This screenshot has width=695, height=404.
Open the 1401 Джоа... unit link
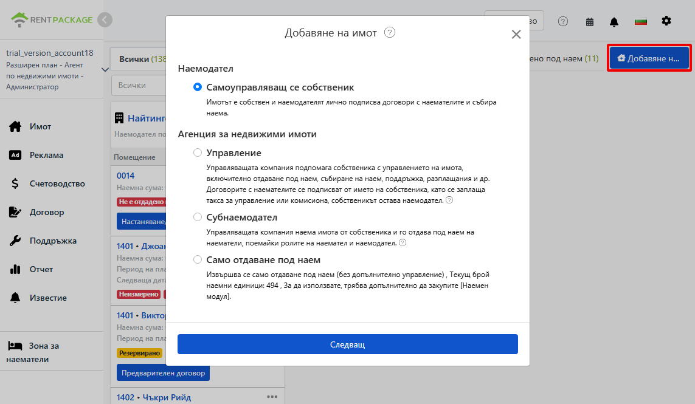[142, 246]
